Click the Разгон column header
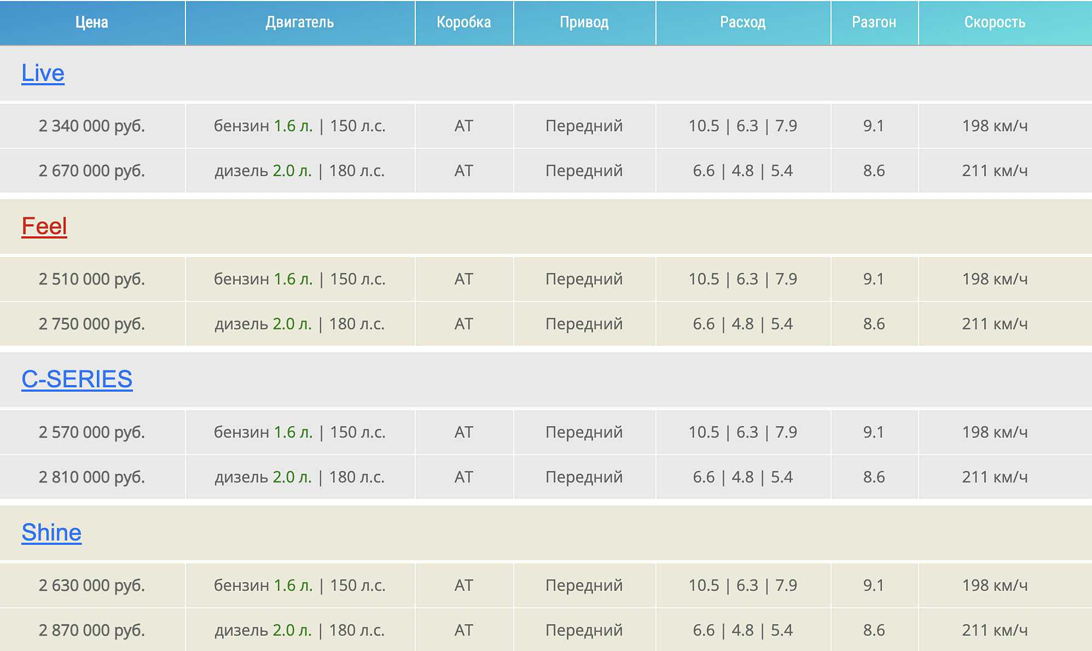The width and height of the screenshot is (1092, 651). [874, 22]
